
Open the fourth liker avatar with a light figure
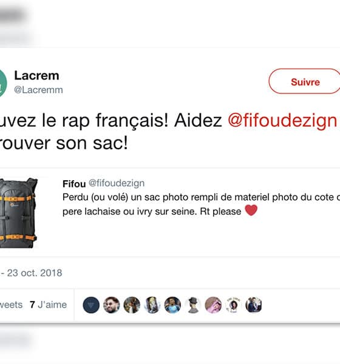152,305
